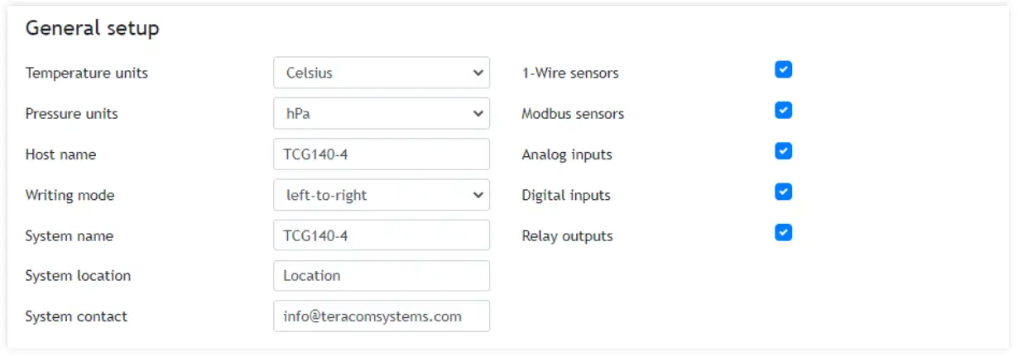Click the Pressure units label
This screenshot has width=1018, height=356.
[x=72, y=114]
